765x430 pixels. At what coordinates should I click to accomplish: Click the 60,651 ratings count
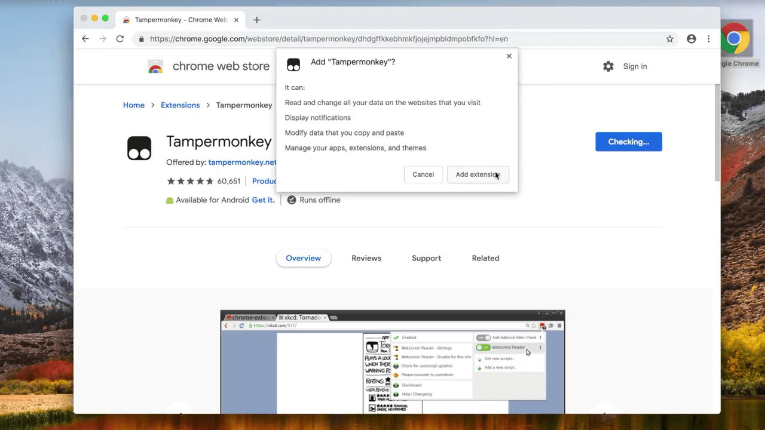tap(229, 181)
